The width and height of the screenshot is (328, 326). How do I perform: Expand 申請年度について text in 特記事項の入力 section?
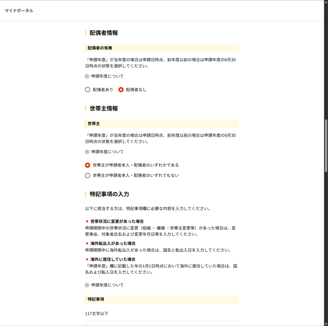107,285
